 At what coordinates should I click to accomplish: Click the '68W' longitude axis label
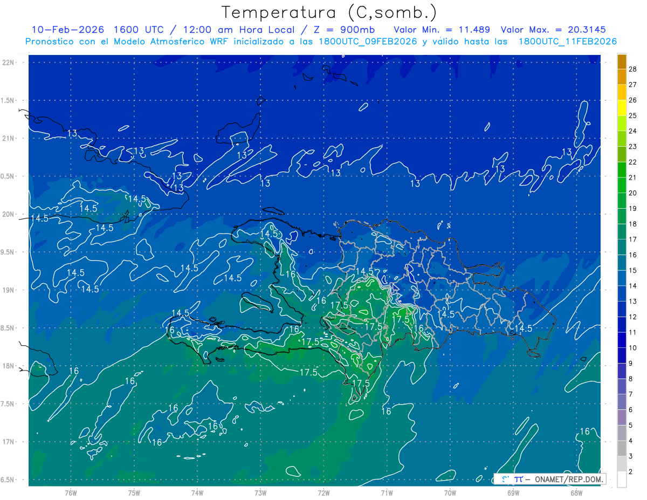[x=576, y=493]
